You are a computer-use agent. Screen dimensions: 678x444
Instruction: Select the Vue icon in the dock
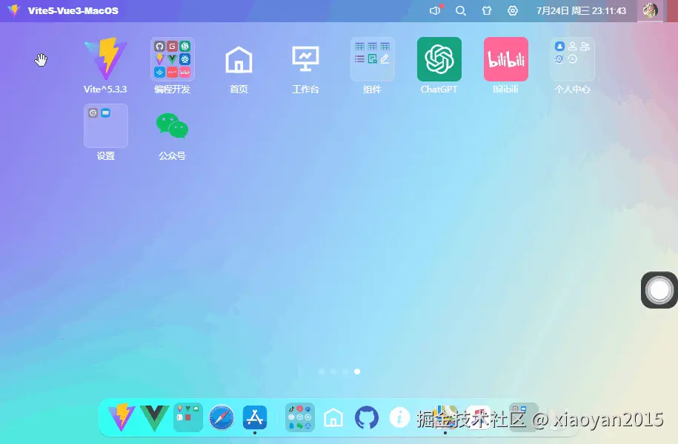(x=153, y=417)
